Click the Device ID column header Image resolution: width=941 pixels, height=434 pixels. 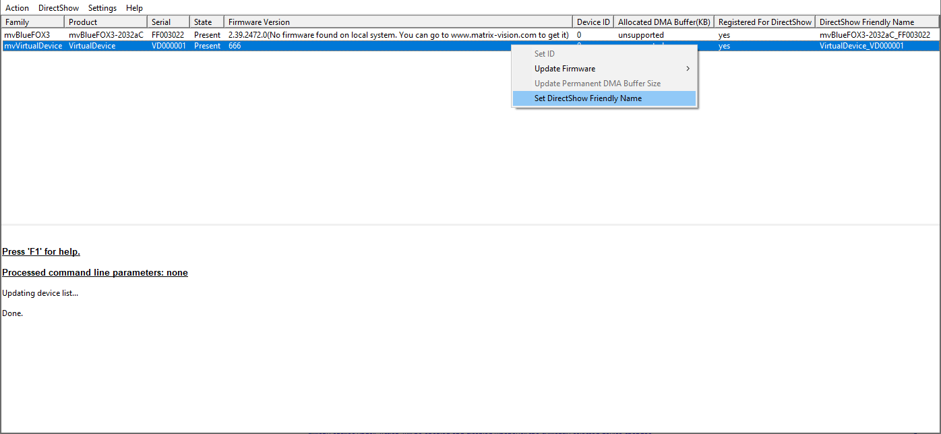pos(593,22)
